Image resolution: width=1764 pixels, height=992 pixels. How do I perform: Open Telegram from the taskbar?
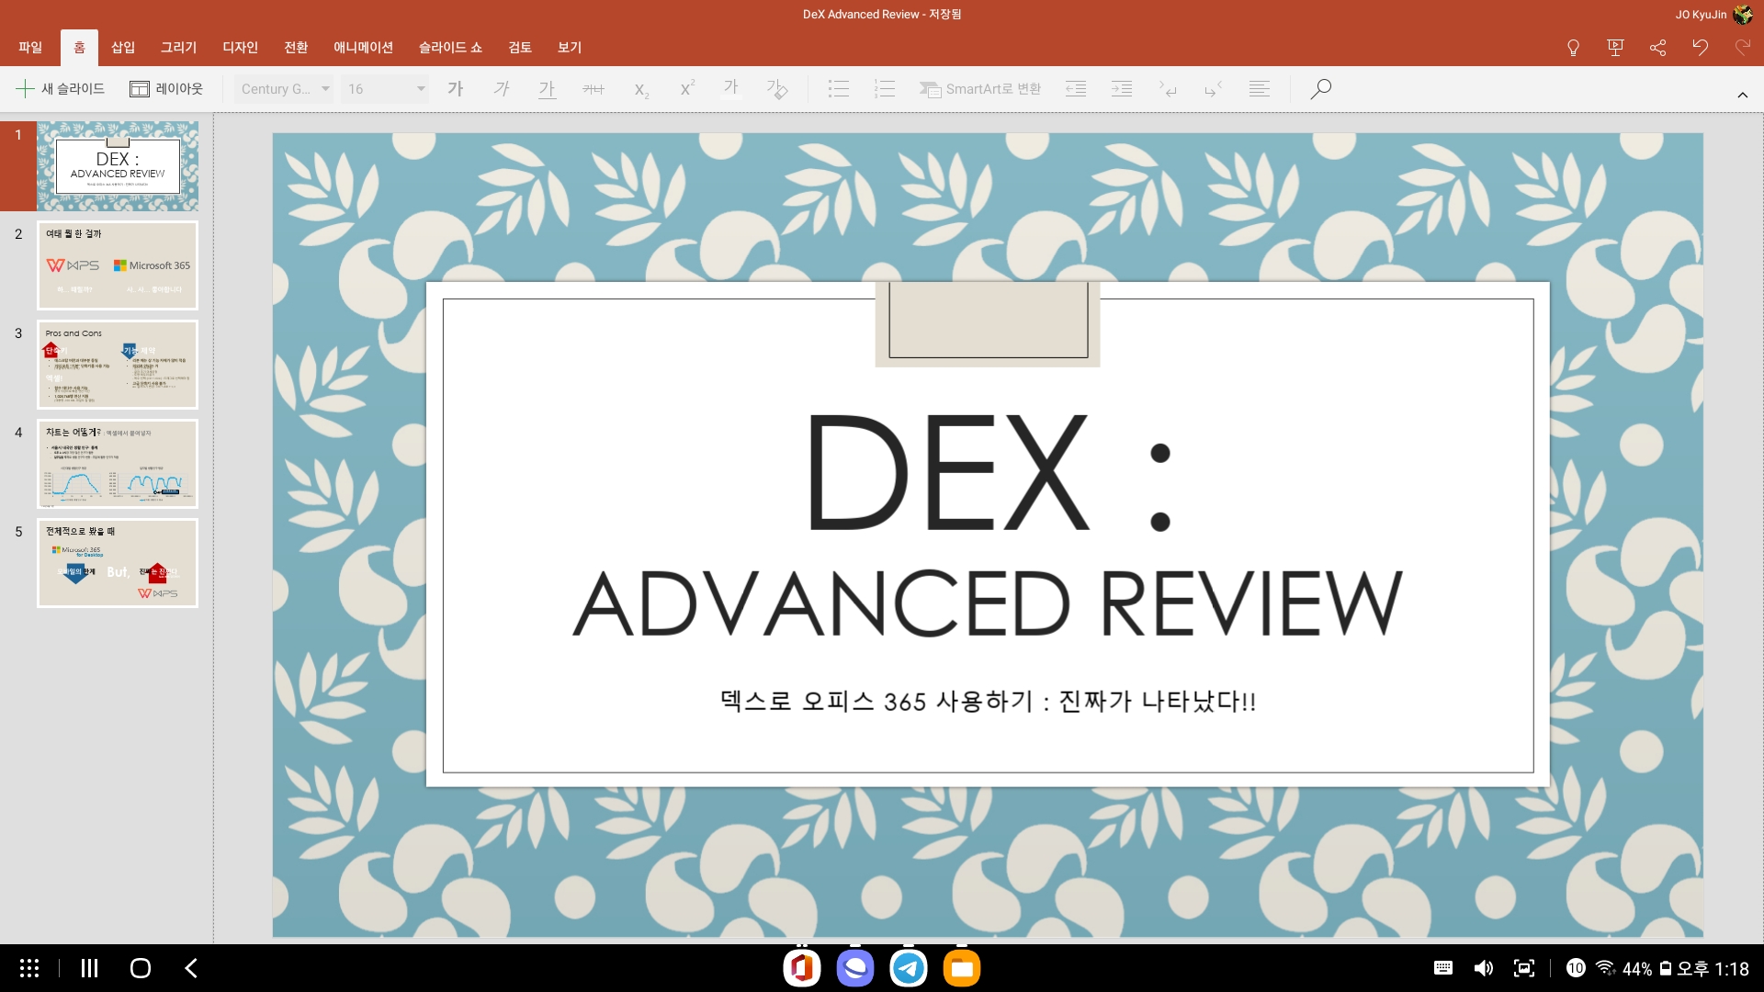(909, 968)
